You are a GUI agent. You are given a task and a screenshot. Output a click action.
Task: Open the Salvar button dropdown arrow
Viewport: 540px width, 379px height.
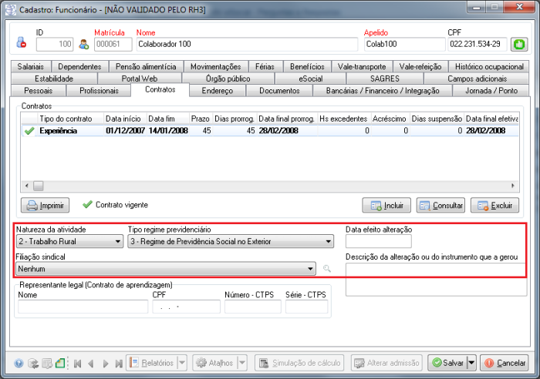471,363
